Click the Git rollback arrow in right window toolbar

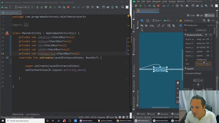[182, 6]
